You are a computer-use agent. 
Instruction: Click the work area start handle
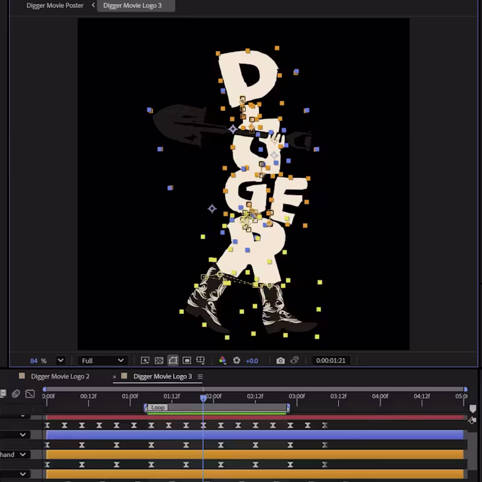(45, 389)
